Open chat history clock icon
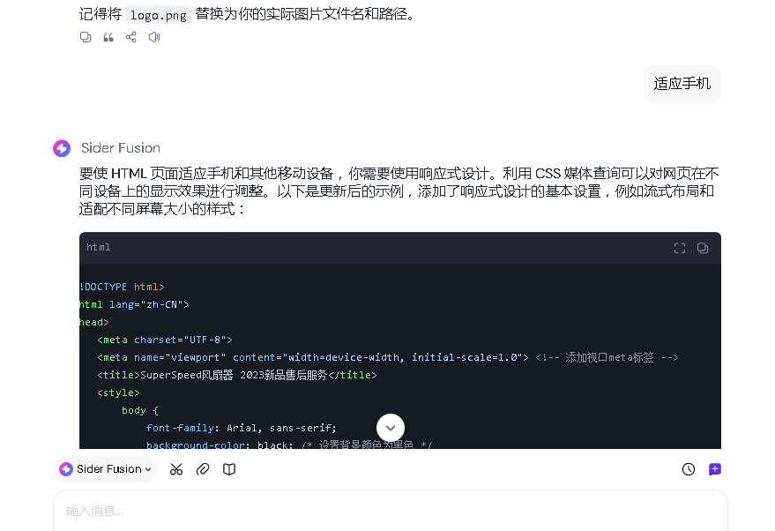 pyautogui.click(x=689, y=469)
